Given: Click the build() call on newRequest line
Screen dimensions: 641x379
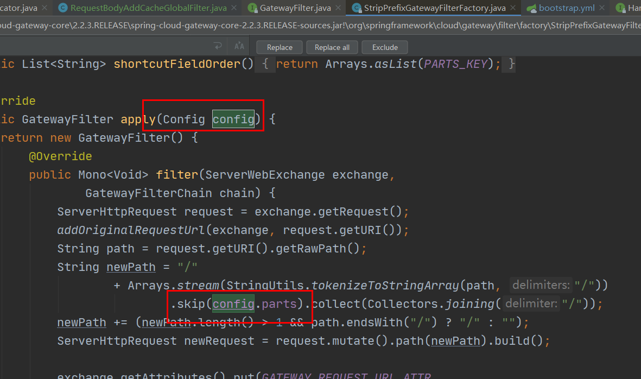Looking at the screenshot, I should [x=518, y=341].
